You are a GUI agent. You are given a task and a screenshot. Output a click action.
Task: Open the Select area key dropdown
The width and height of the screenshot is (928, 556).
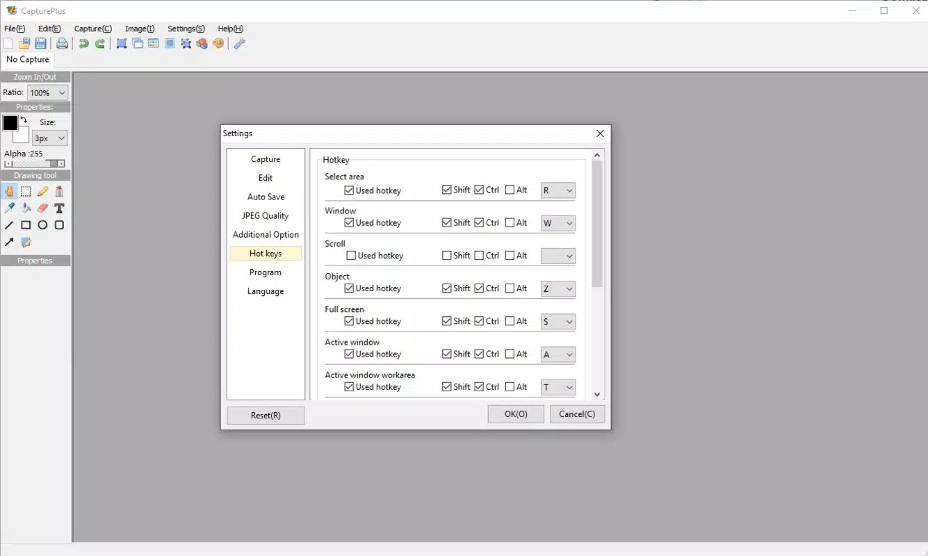pyautogui.click(x=558, y=190)
